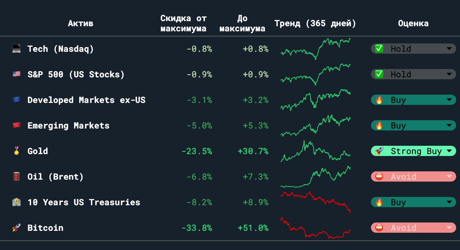The image size is (460, 250).
Task: Select the Gold -23.5% discount cell
Action: (x=197, y=151)
